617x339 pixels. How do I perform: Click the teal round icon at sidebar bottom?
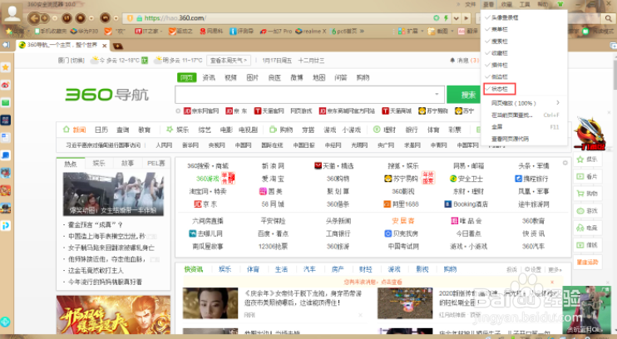[5, 322]
